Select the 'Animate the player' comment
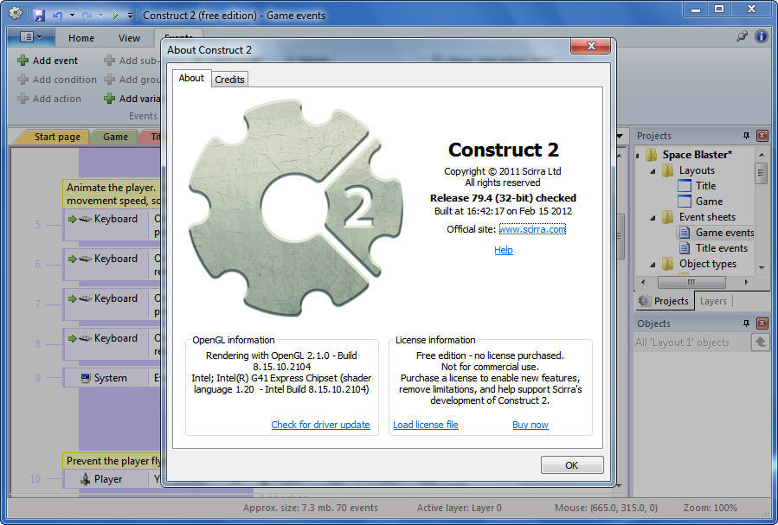778x525 pixels. pyautogui.click(x=113, y=194)
